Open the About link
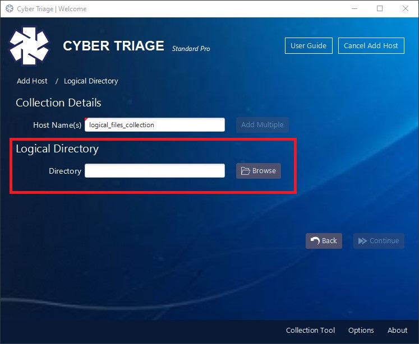Viewport: 419px width, 344px height. [397, 330]
